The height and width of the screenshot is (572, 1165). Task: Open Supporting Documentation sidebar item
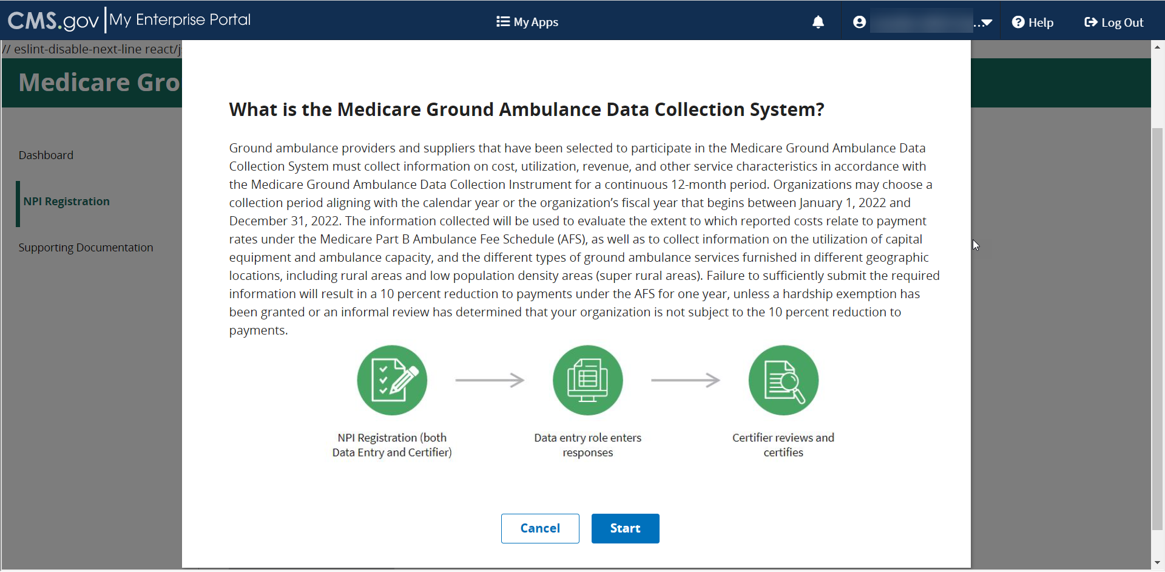pyautogui.click(x=86, y=248)
